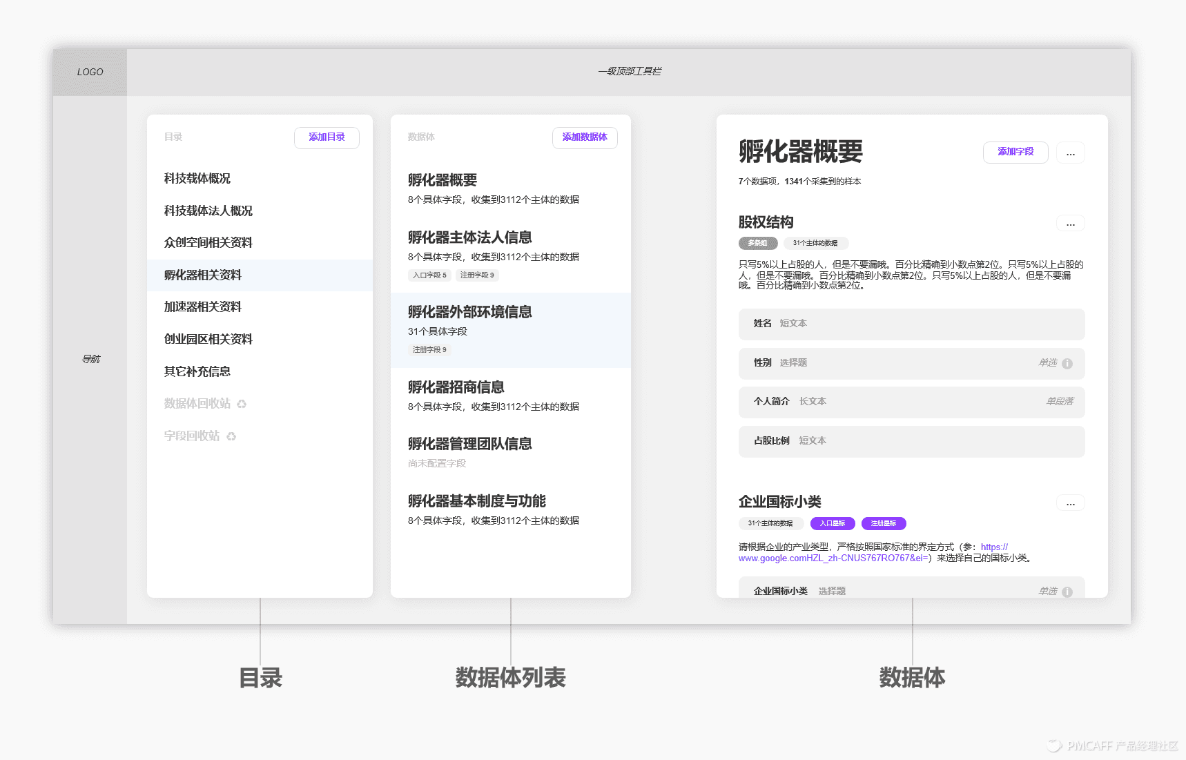Click the info icon in 企业国标小类 field row
1186x760 pixels.
(1067, 592)
